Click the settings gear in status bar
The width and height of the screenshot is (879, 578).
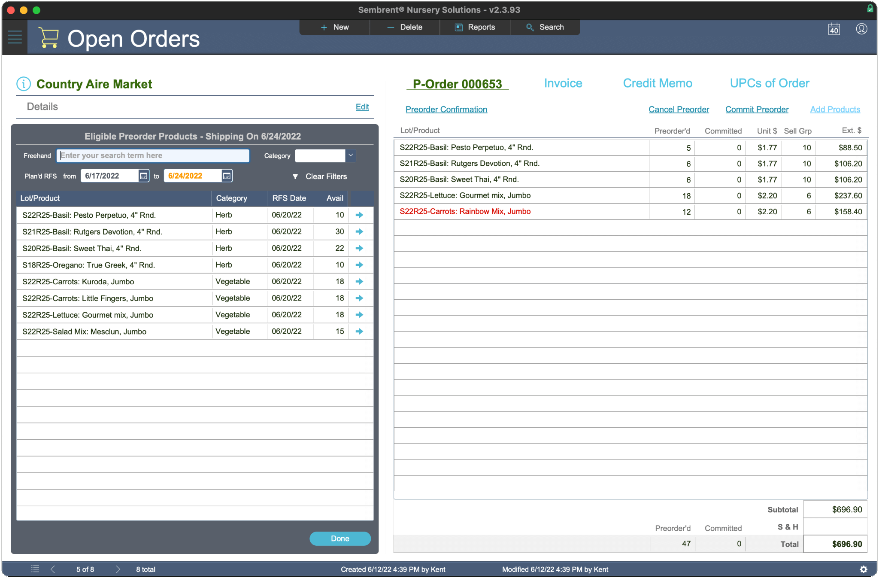pyautogui.click(x=864, y=569)
